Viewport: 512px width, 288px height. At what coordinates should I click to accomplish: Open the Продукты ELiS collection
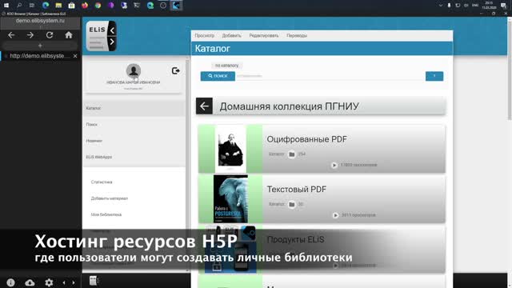[x=295, y=240]
